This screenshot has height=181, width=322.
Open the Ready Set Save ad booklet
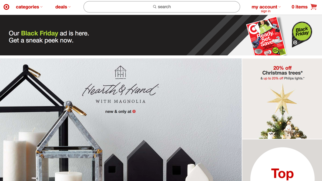(266, 36)
